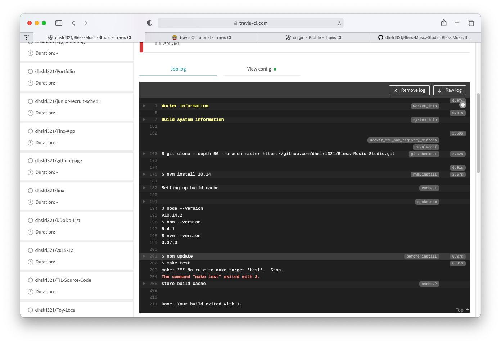The width and height of the screenshot is (501, 344).
Task: Open dhslrl321/finx- repository link
Action: 50,190
